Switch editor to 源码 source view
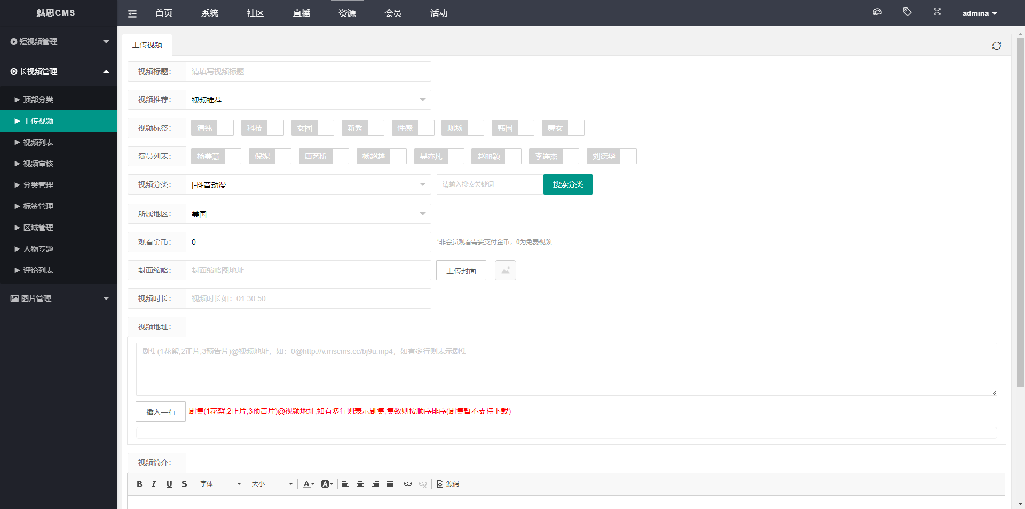 pyautogui.click(x=448, y=484)
